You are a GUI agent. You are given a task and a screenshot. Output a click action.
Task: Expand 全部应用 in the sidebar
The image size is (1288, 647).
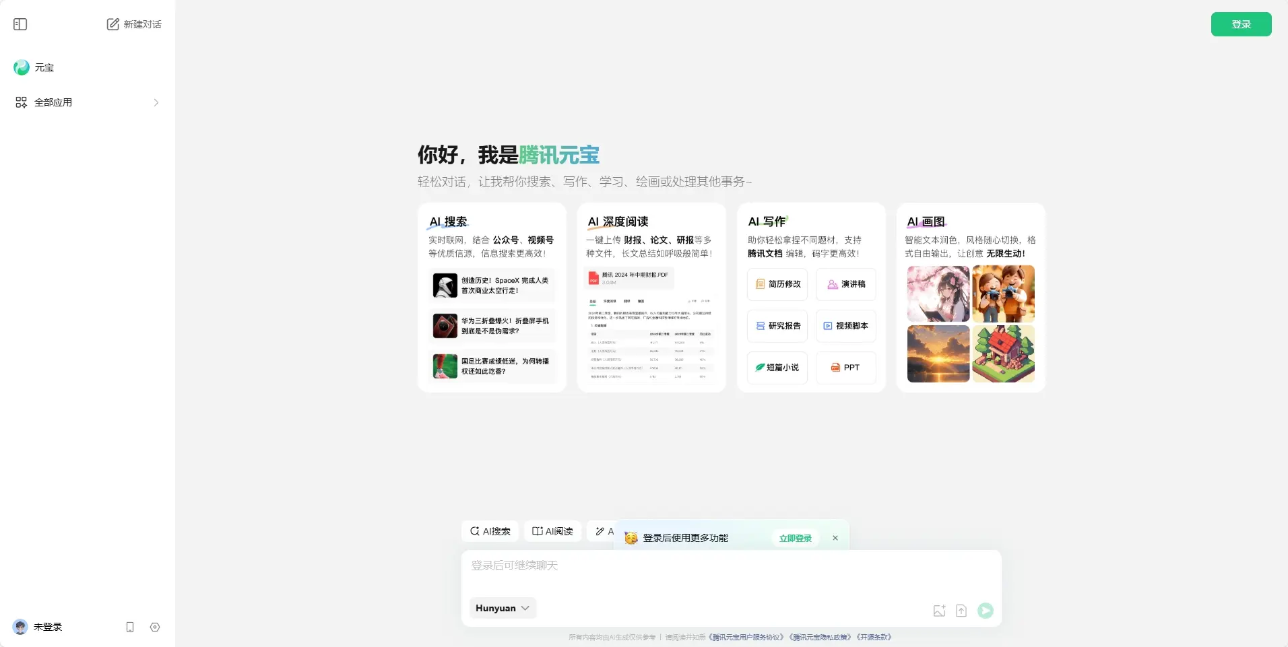click(55, 102)
